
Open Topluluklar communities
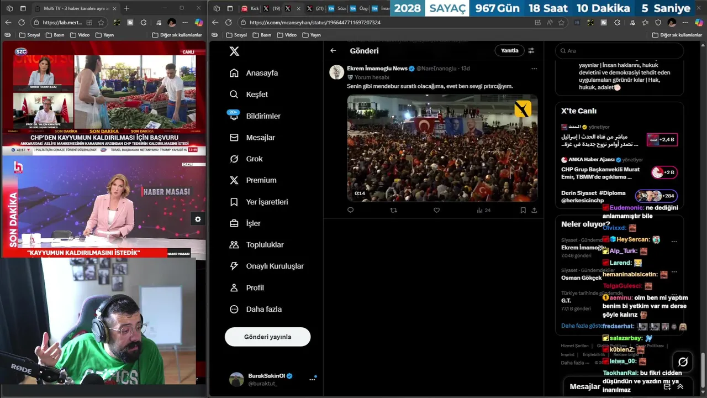tap(256, 245)
